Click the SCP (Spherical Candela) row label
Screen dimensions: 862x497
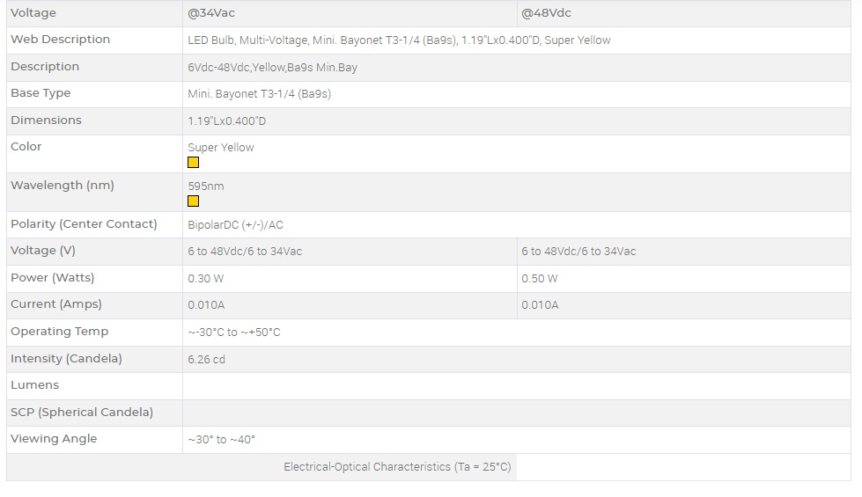(x=82, y=412)
